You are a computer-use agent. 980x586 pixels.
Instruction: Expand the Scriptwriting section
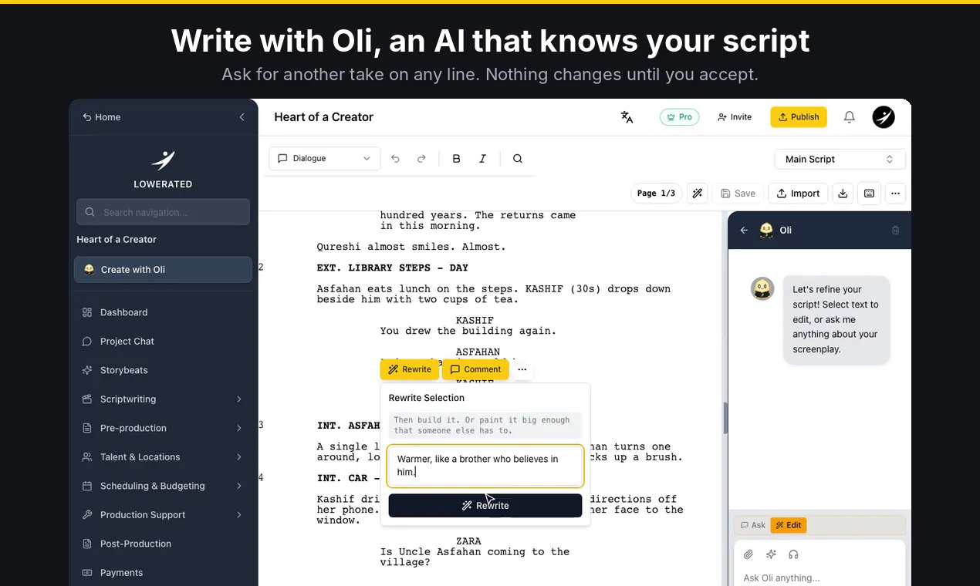pyautogui.click(x=163, y=399)
